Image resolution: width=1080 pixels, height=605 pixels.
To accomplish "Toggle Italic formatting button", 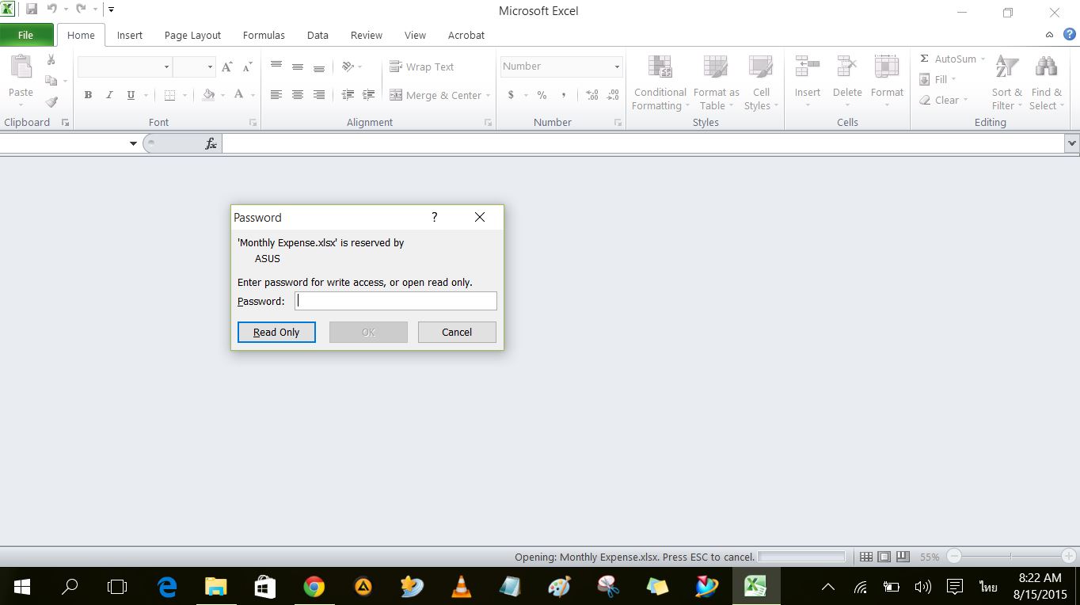I will point(109,95).
